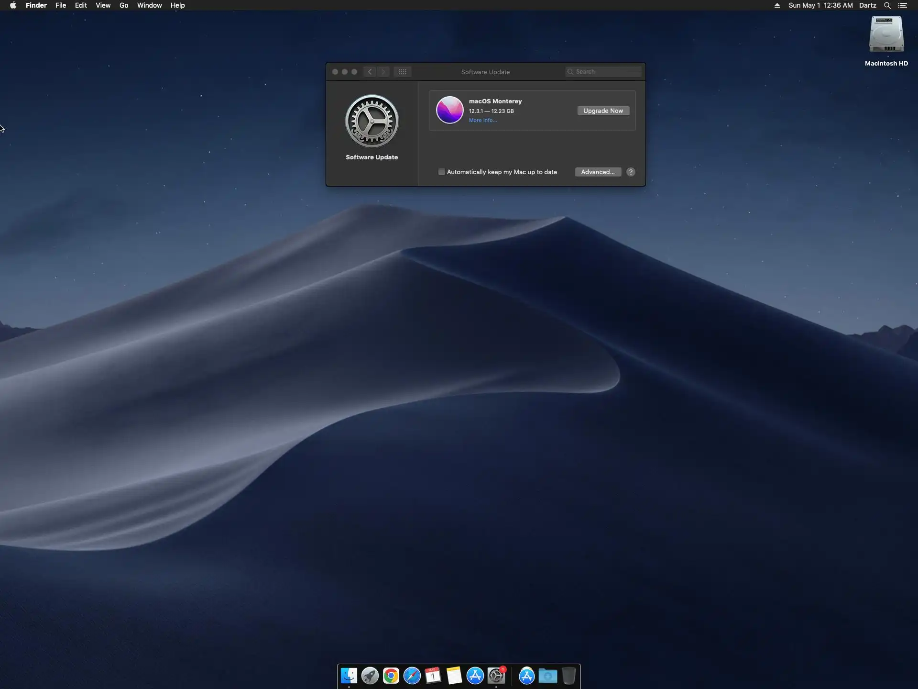The height and width of the screenshot is (689, 918).
Task: Click the large Software Update gear icon
Action: pyautogui.click(x=372, y=121)
